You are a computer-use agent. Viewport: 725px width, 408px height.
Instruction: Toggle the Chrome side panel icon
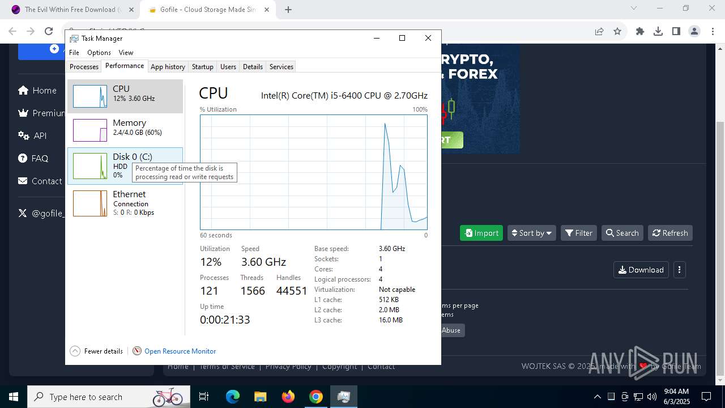676,32
